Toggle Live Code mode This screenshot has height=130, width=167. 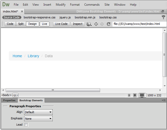[61, 24]
